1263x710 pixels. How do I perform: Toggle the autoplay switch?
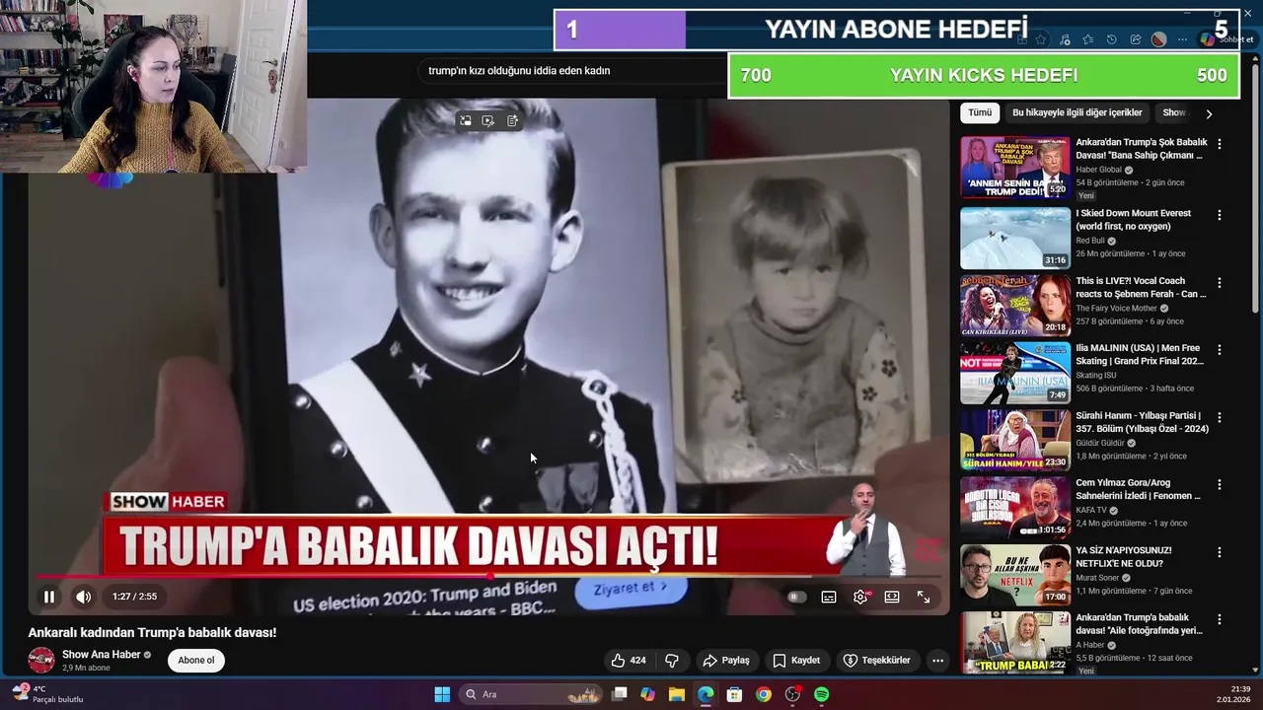[797, 597]
